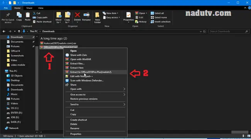Viewport: 251px width, 139px height.
Task: Open the recent locations dropdown arrow
Action: coord(15,31)
